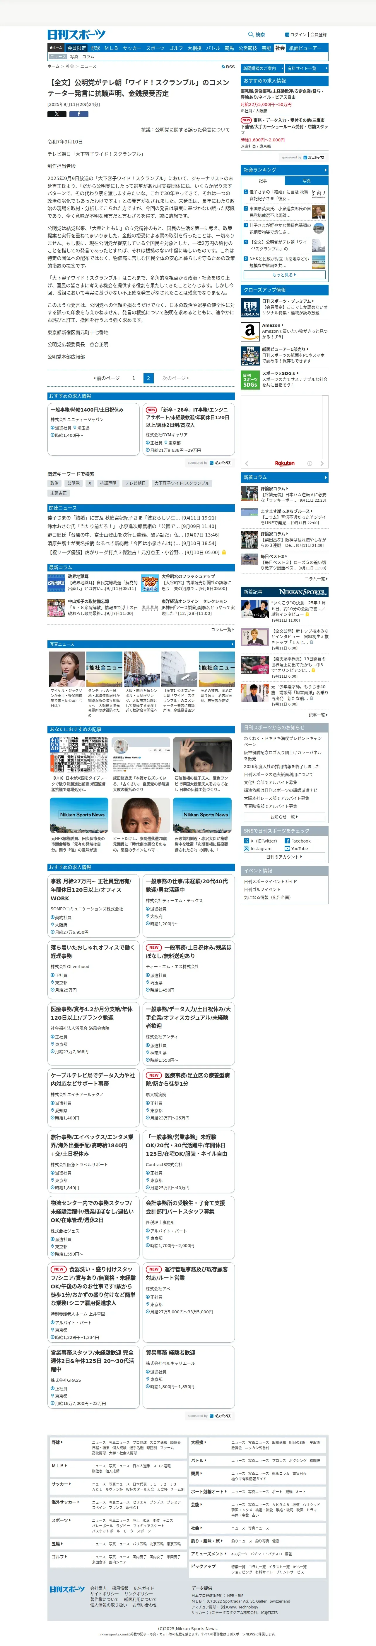Share the article on Facebook (blue button)
This screenshot has width=376, height=1646.
[x=78, y=114]
